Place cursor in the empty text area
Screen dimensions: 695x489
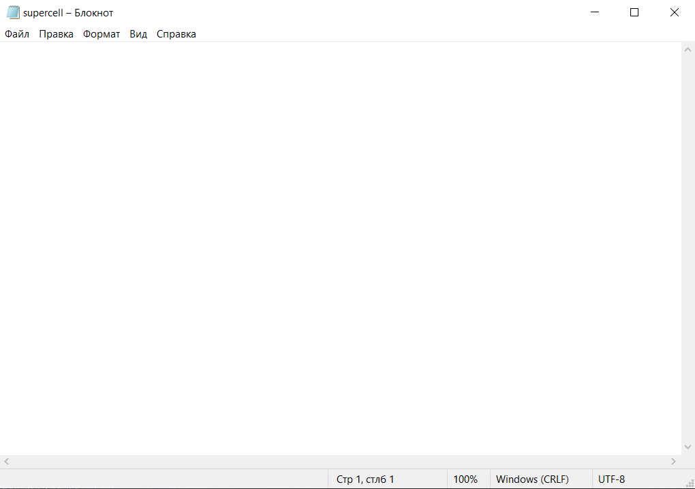tap(341, 246)
